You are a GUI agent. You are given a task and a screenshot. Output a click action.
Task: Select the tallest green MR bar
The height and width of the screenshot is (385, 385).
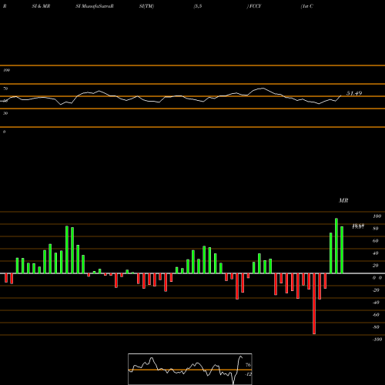(336, 246)
